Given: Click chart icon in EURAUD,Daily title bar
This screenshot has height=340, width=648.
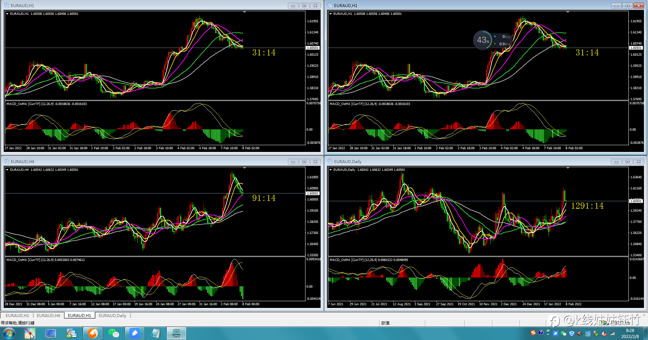Looking at the screenshot, I should coord(330,161).
